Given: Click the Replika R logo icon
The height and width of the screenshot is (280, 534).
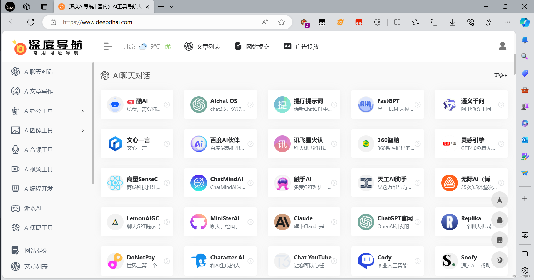Looking at the screenshot, I should coord(449,222).
